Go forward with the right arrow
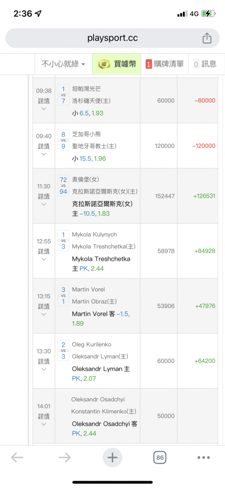Image resolution: width=225 pixels, height=488 pixels. (x=65, y=457)
